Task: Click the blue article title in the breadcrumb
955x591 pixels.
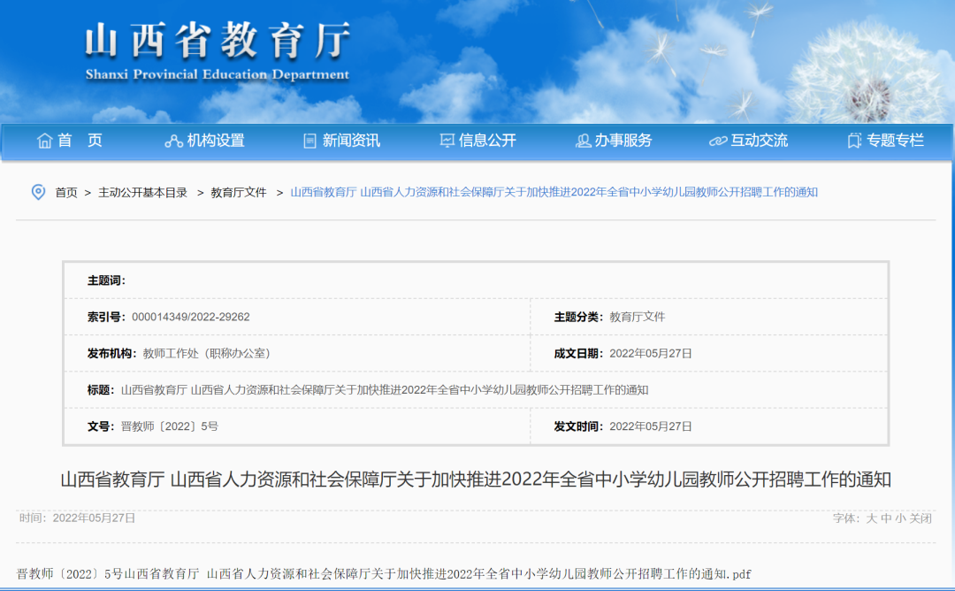Action: pos(554,193)
